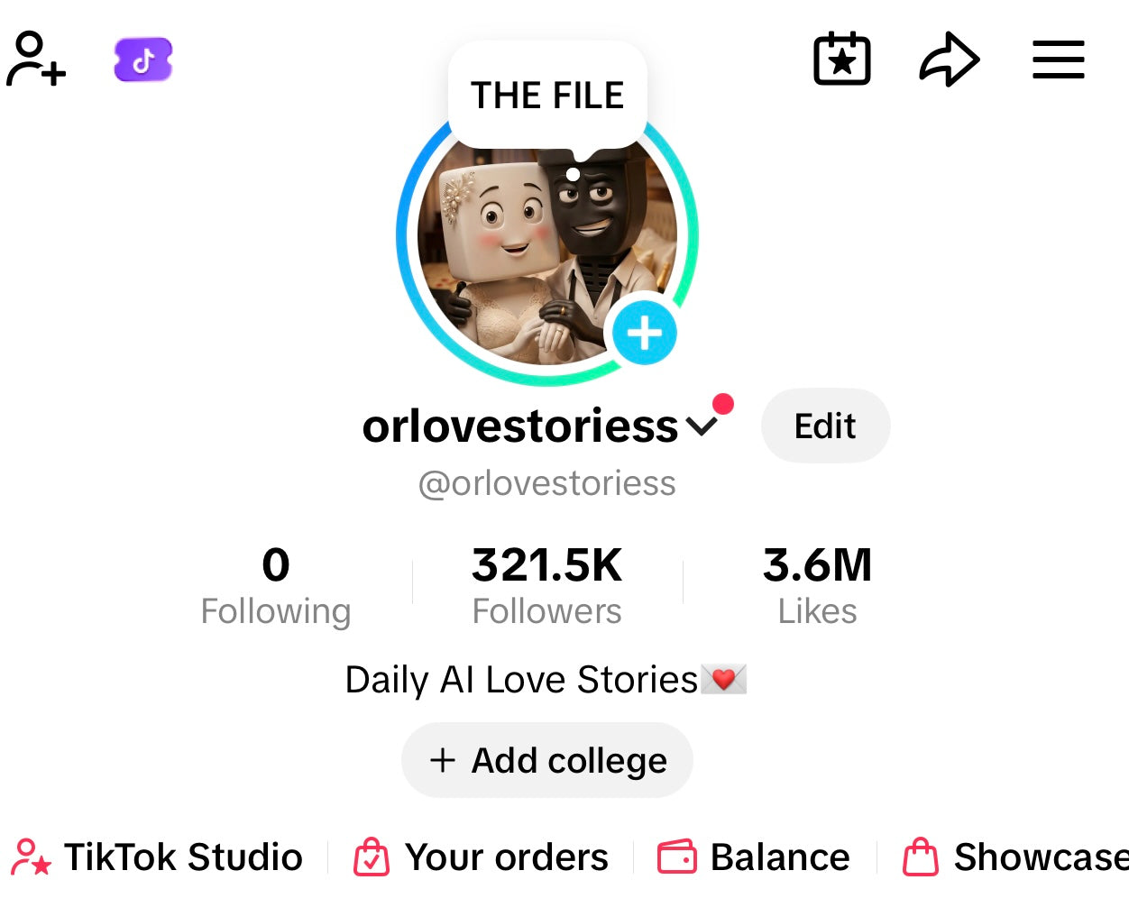1129x898 pixels.
Task: Click the Balance wallet icon
Action: [677, 857]
